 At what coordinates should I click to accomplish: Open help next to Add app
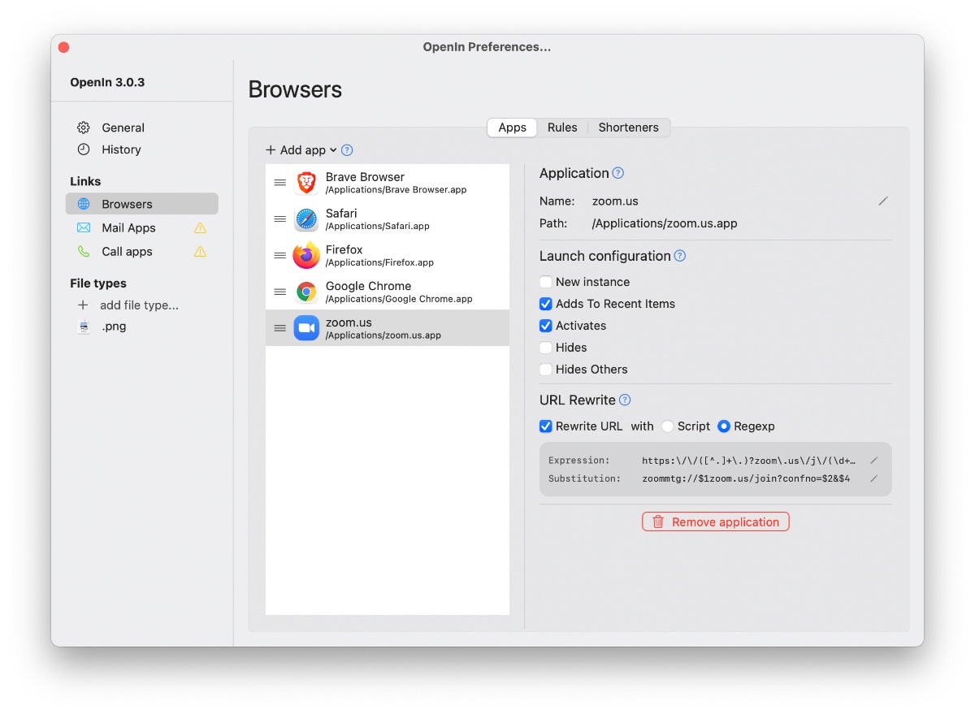347,150
